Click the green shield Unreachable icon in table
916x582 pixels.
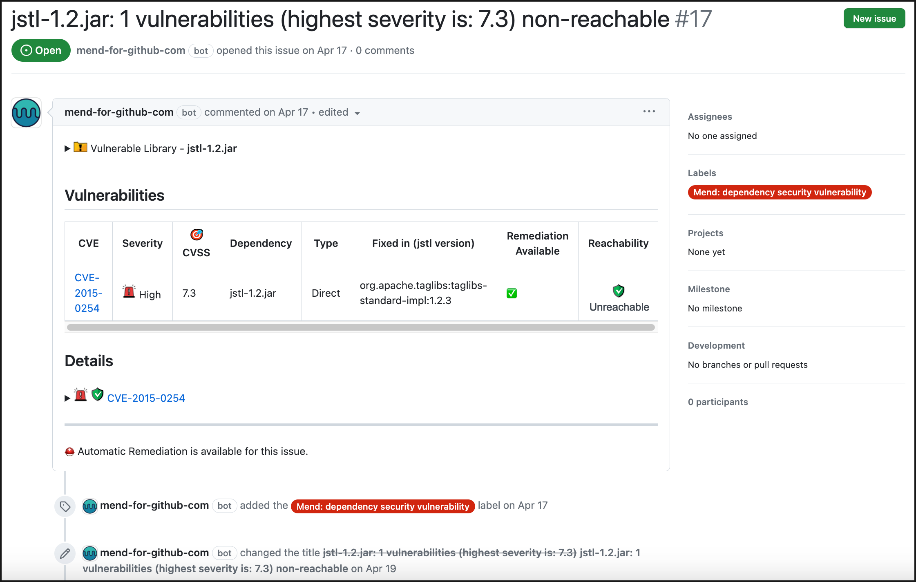(619, 291)
